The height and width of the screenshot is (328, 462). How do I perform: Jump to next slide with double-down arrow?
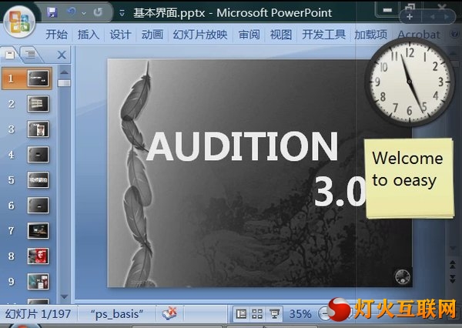[453, 279]
